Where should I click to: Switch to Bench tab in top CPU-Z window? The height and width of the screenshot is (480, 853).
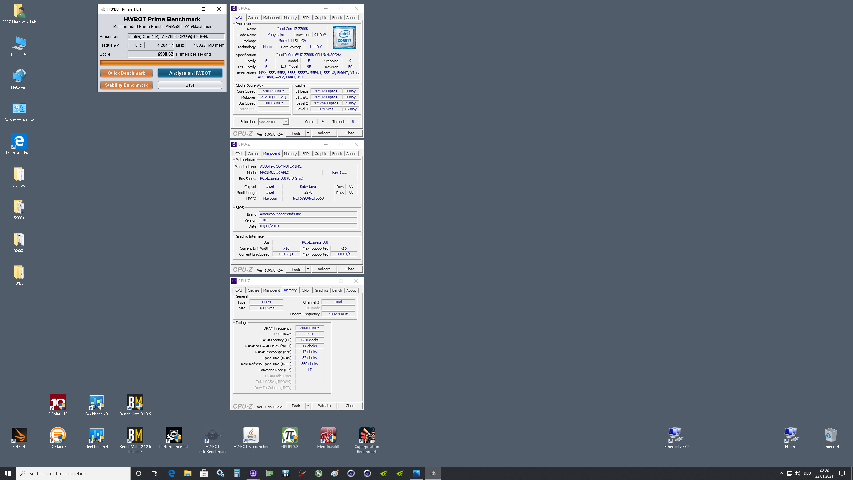point(337,18)
